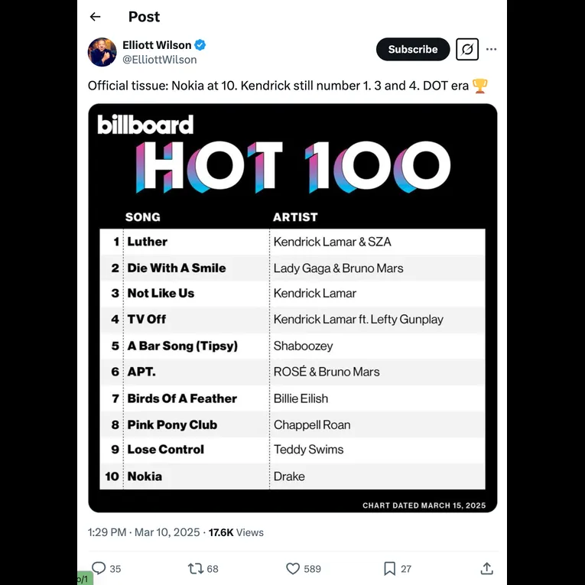Repost this post using retweet icon
Viewport: 585px width, 585px height.
pyautogui.click(x=196, y=568)
